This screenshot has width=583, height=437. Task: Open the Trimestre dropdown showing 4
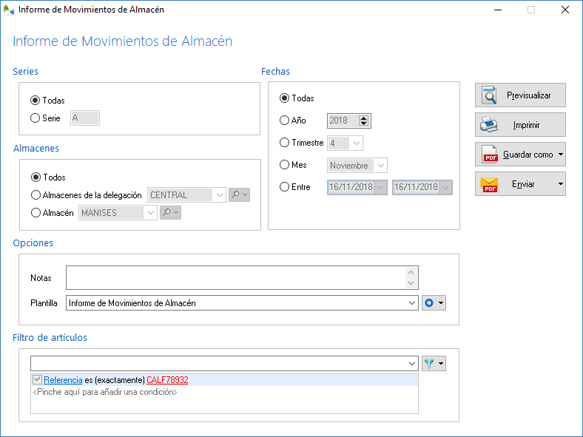pyautogui.click(x=356, y=143)
